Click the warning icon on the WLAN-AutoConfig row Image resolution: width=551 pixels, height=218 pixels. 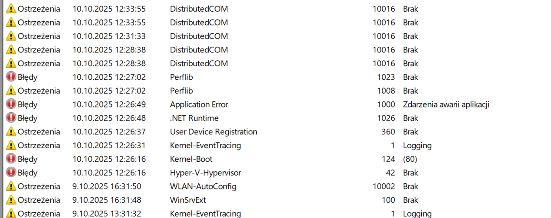pos(11,186)
